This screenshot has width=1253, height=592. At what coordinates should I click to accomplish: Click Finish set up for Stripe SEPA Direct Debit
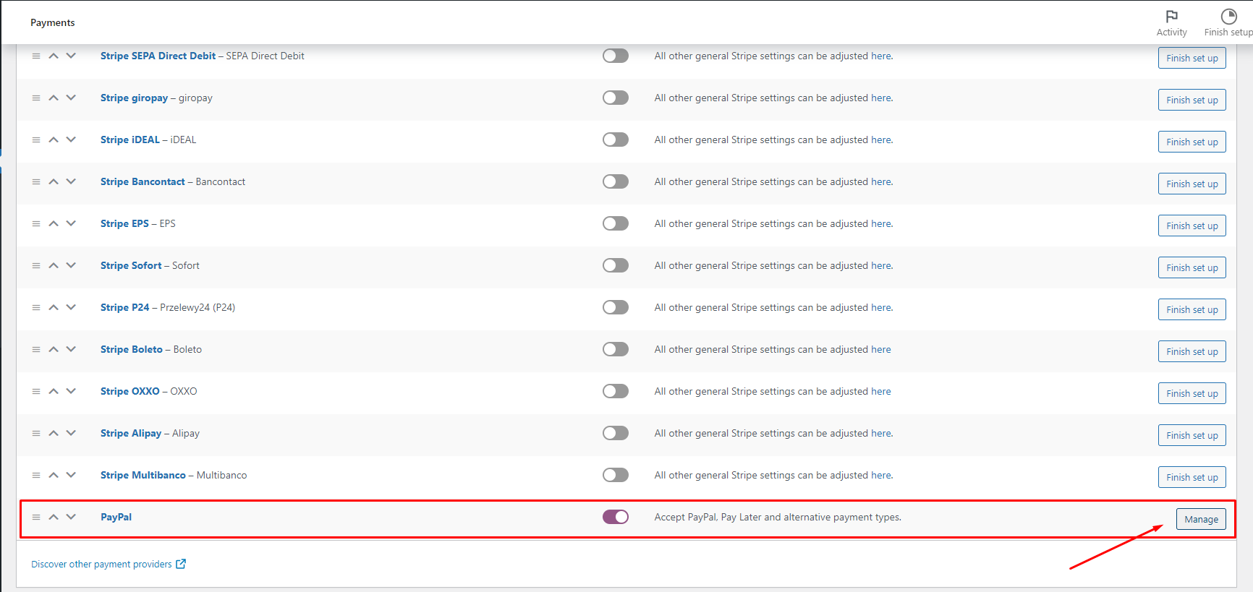[1192, 58]
